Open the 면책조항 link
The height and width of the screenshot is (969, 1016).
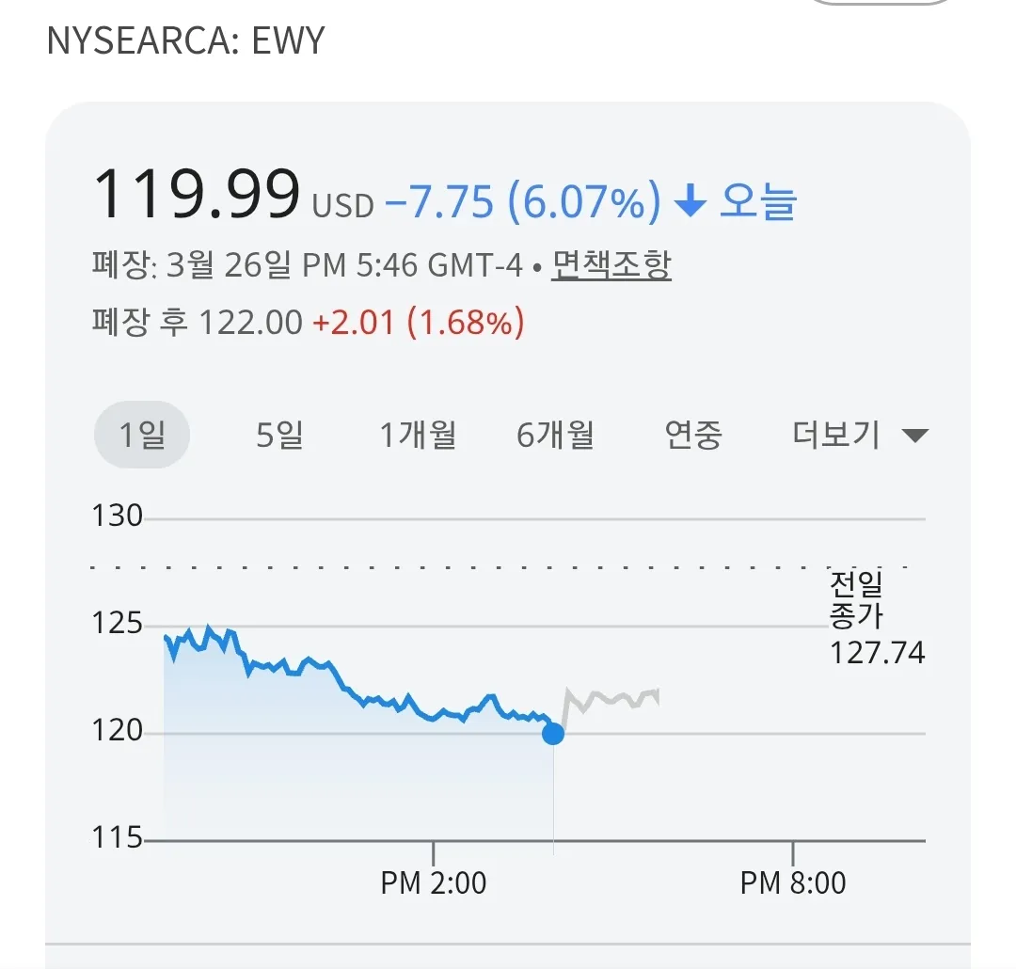click(x=611, y=266)
